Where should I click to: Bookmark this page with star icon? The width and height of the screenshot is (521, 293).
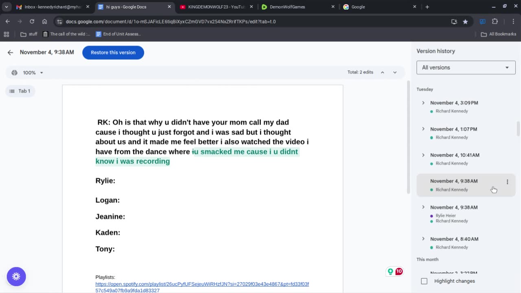coord(465,22)
